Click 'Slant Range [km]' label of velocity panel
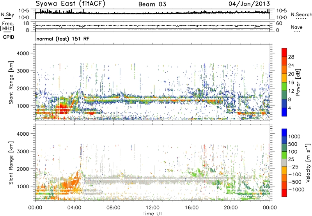The height and width of the screenshot is (216, 312). [x=11, y=163]
